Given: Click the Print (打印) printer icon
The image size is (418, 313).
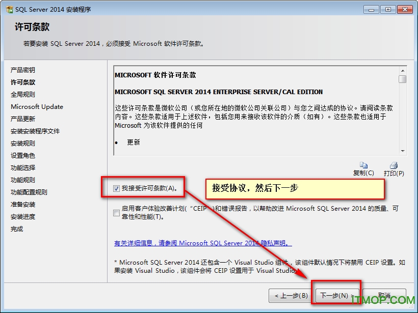Looking at the screenshot, I should point(394,165).
